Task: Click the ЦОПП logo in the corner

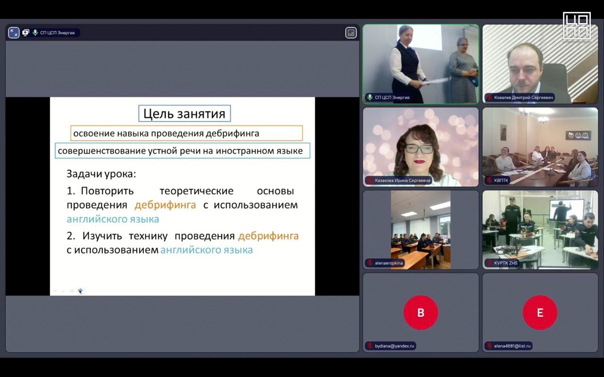Action: 576,26
